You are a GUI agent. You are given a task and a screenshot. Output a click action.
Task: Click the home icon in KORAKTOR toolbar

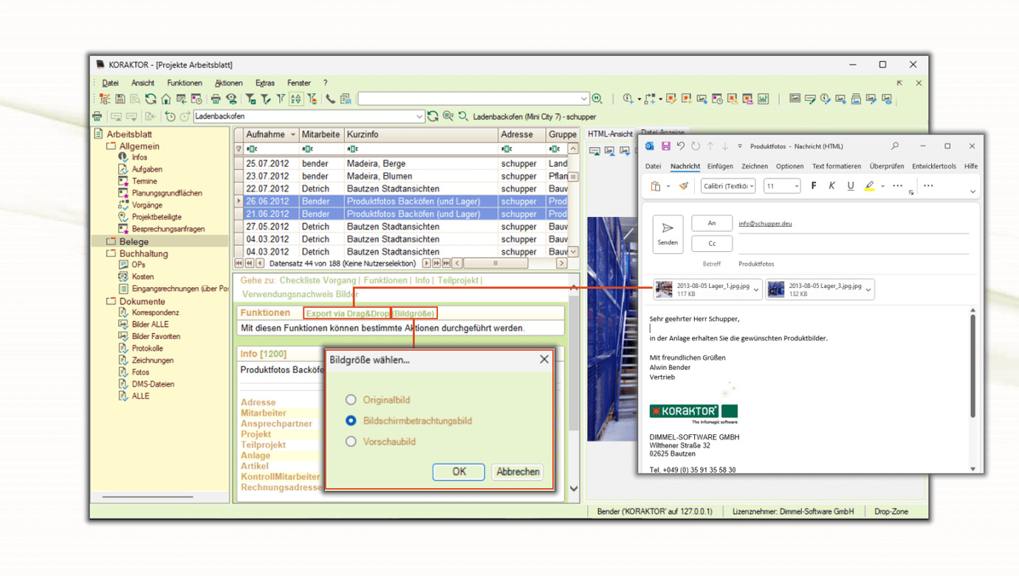click(x=166, y=99)
